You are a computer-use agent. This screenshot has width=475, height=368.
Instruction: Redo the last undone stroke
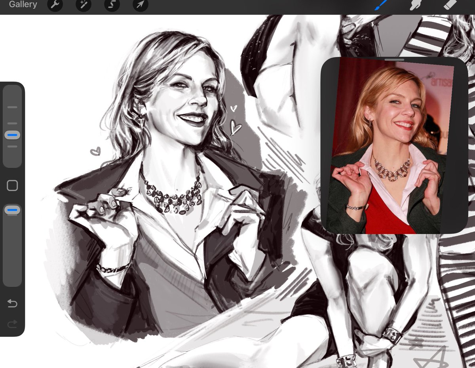point(12,324)
